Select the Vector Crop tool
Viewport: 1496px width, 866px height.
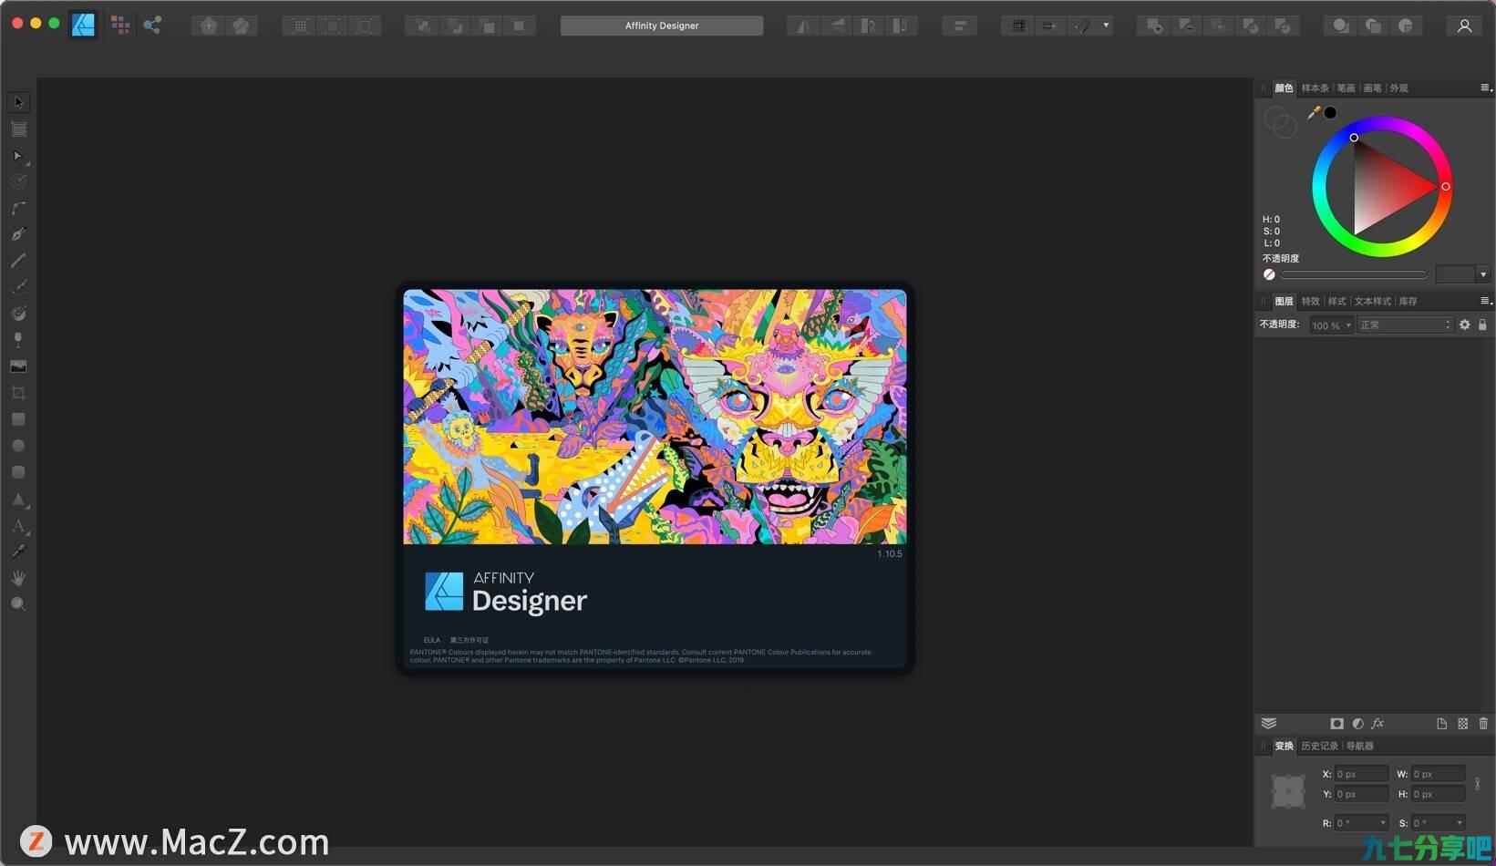(x=18, y=393)
